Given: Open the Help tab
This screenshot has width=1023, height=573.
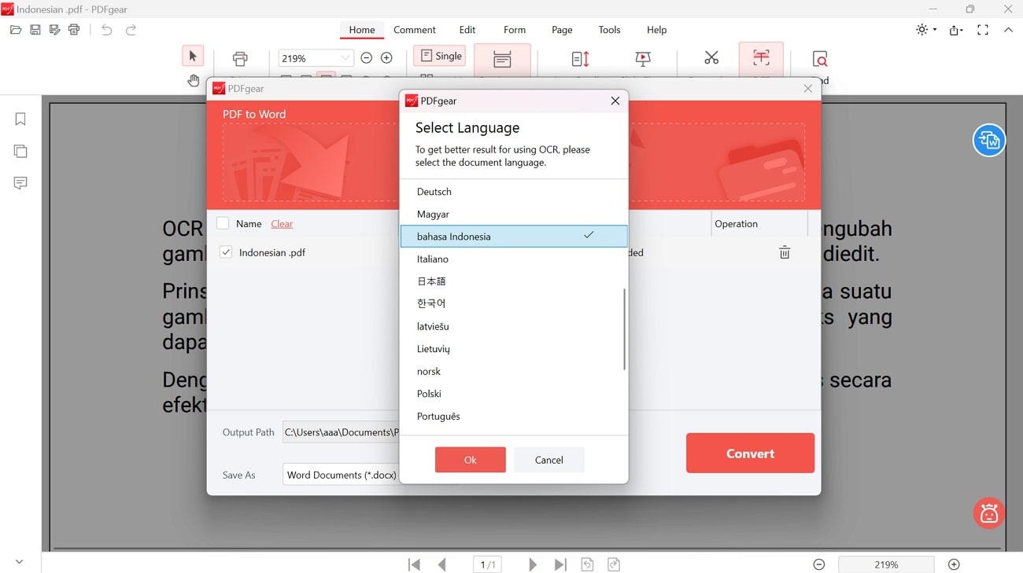Looking at the screenshot, I should point(657,30).
